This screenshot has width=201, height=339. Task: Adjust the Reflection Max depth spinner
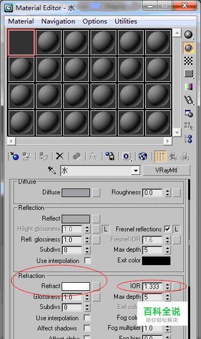click(x=167, y=250)
